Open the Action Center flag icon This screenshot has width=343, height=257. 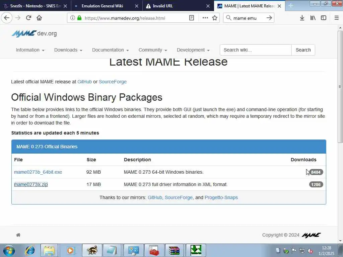294,251
